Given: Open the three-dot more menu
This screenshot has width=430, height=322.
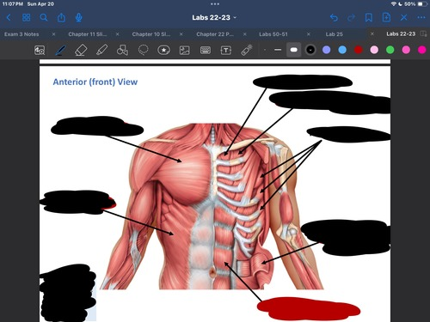Looking at the screenshot, I should tap(421, 18).
